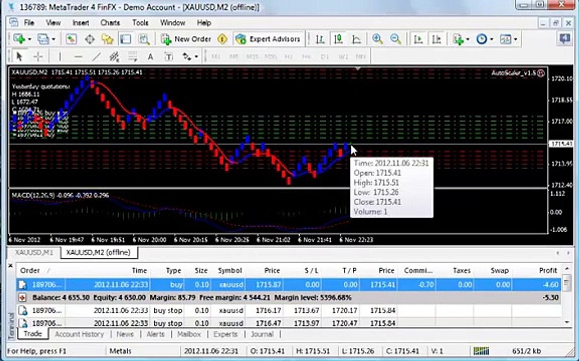Select the buy stop order at 1716.47
Screen dimensions: 579x361
pos(288,323)
